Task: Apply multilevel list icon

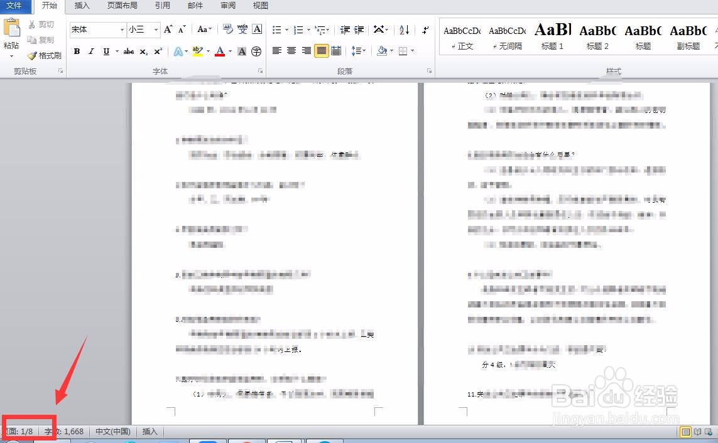Action: click(x=320, y=29)
